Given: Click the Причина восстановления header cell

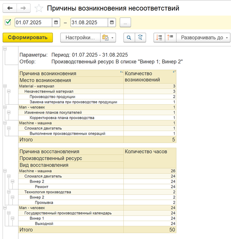Looking at the screenshot, I should [71, 151].
